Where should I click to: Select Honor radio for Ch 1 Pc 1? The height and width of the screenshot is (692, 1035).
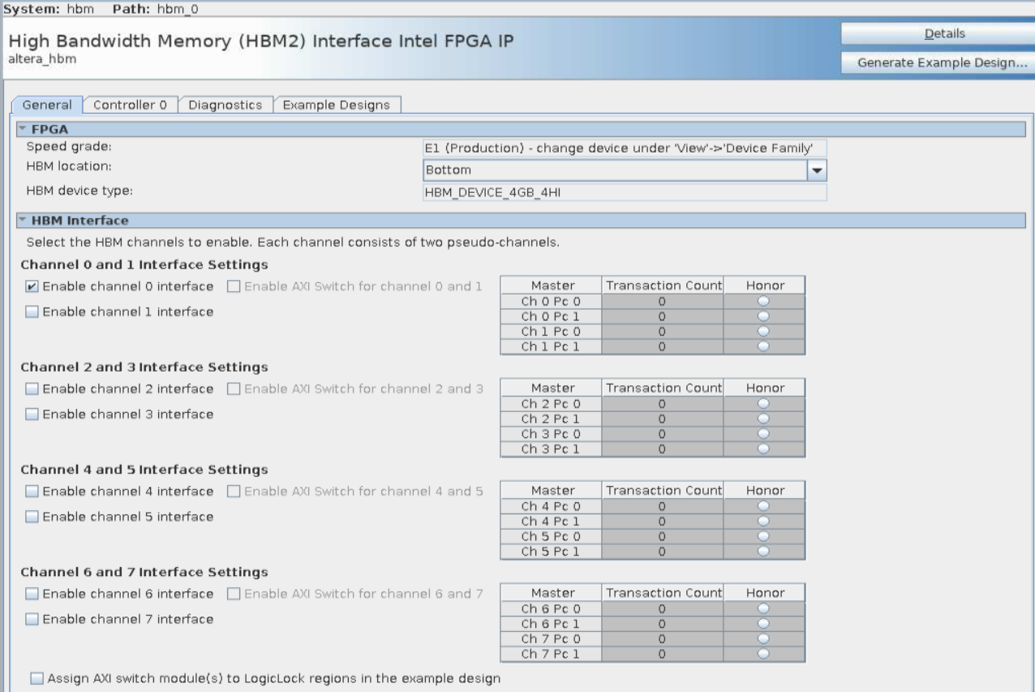click(764, 346)
